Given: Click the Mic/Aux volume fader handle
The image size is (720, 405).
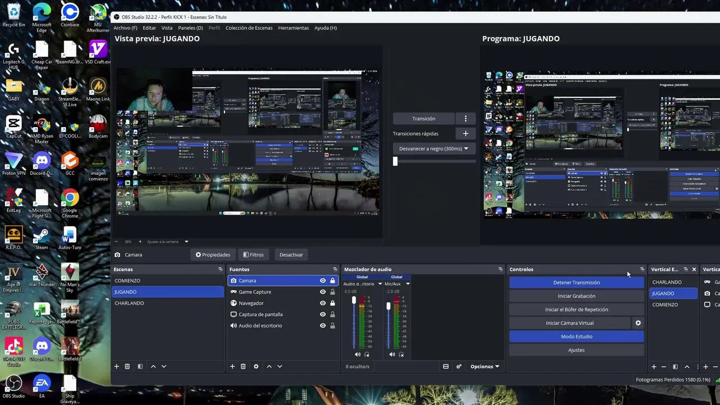Looking at the screenshot, I should pyautogui.click(x=388, y=306).
